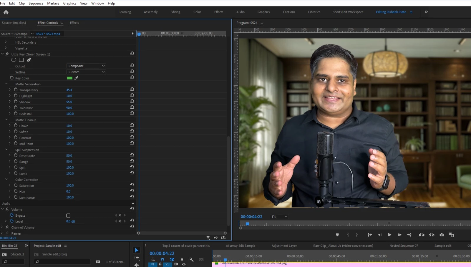Switch to the Effects panel tab
471x267 pixels.
click(74, 23)
